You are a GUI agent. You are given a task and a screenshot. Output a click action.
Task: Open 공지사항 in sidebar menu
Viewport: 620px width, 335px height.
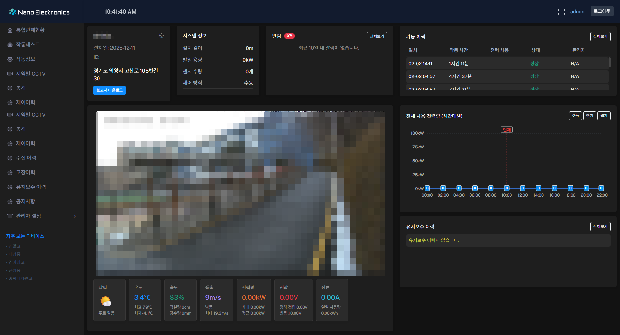coord(26,201)
